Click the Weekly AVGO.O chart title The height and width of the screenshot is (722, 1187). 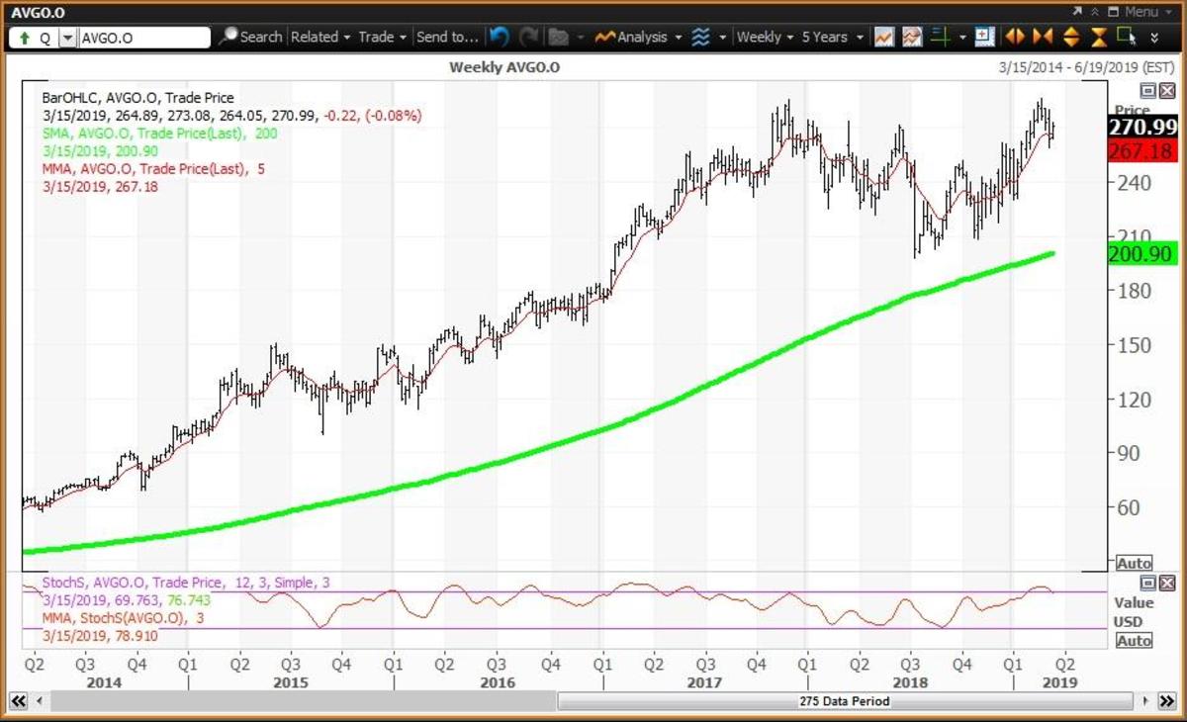[502, 67]
